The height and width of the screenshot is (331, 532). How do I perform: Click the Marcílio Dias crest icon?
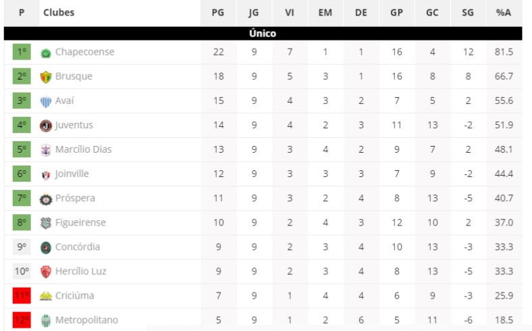[46, 150]
